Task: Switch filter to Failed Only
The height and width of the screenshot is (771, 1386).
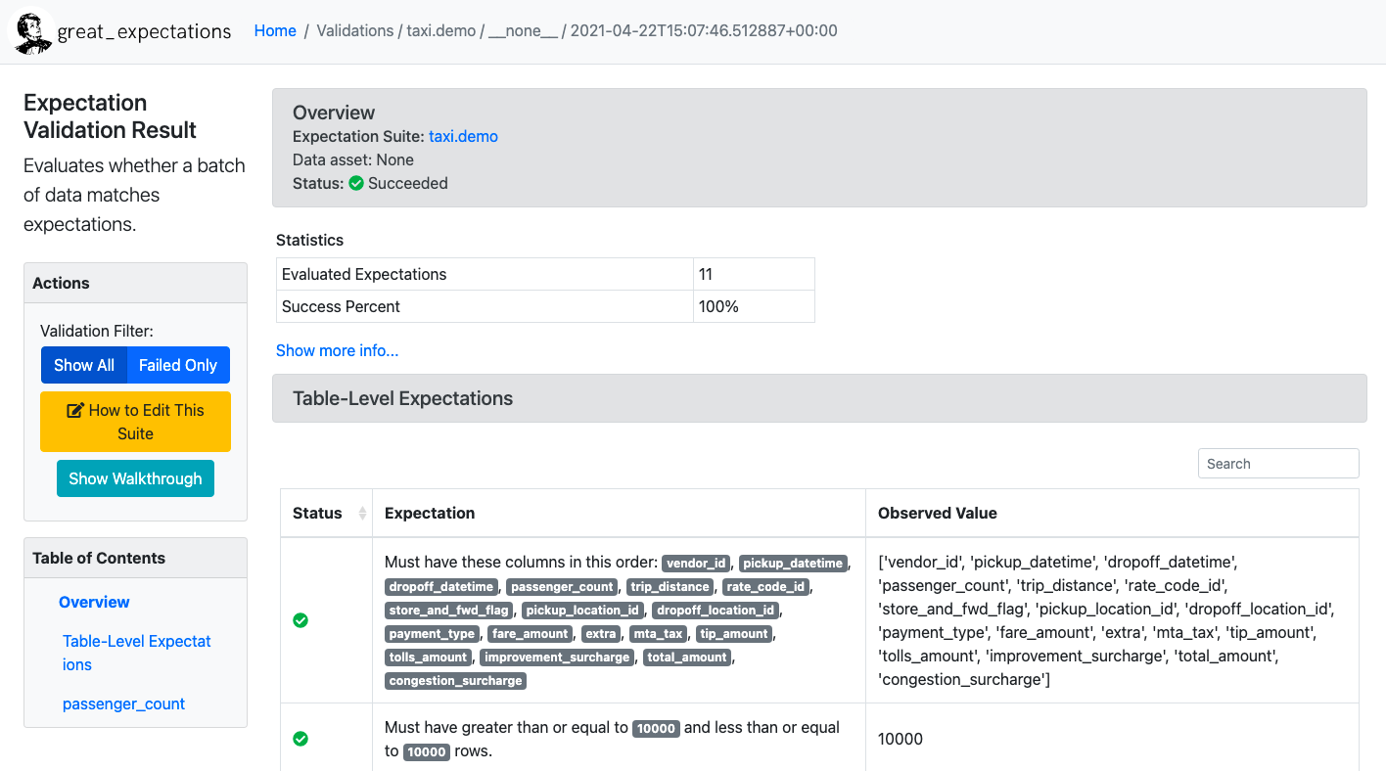Action: [178, 365]
